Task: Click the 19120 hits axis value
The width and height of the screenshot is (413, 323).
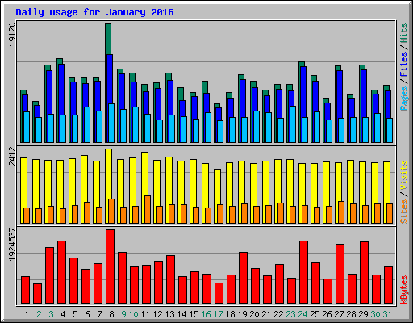Action: pyautogui.click(x=12, y=34)
